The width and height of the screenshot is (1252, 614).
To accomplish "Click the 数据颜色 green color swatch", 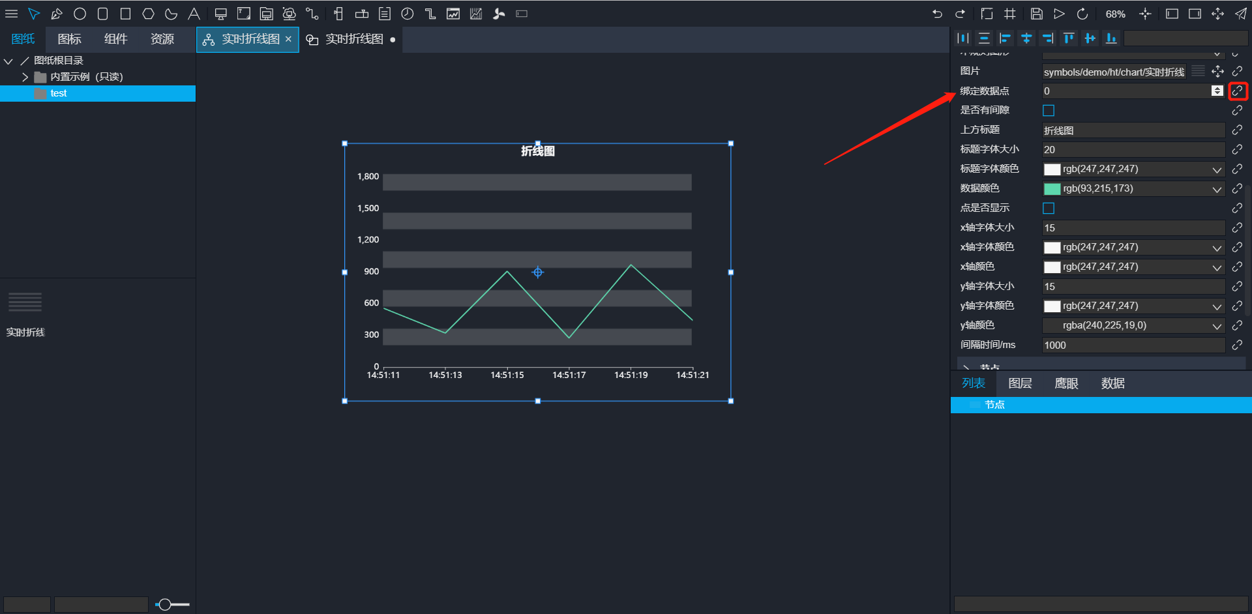I will pos(1052,189).
